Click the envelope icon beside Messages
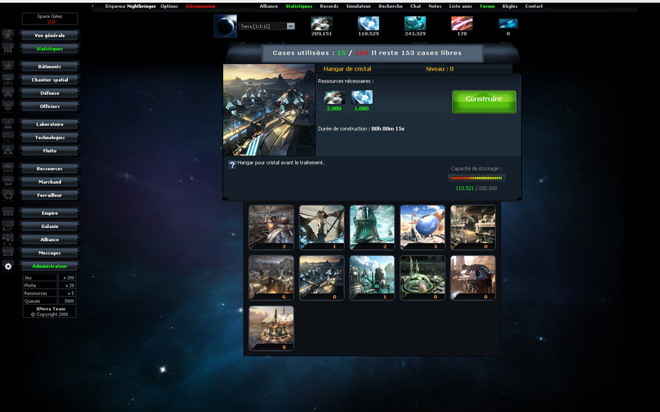 (8, 252)
